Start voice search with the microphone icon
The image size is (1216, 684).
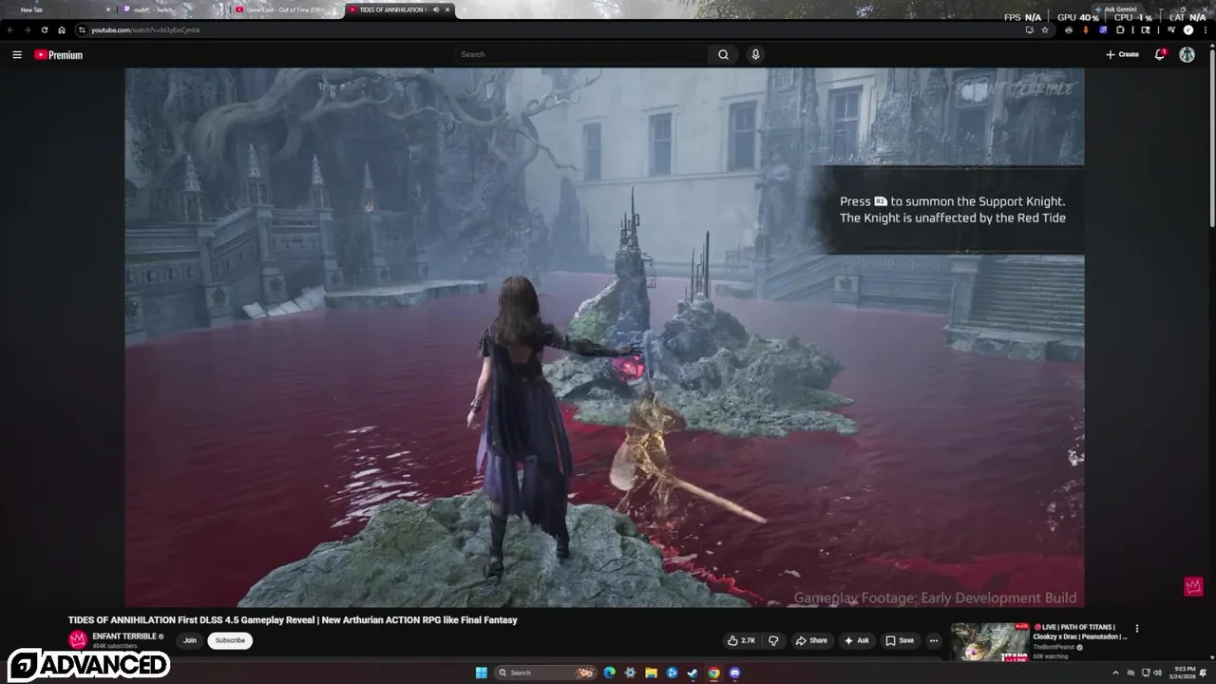(755, 54)
